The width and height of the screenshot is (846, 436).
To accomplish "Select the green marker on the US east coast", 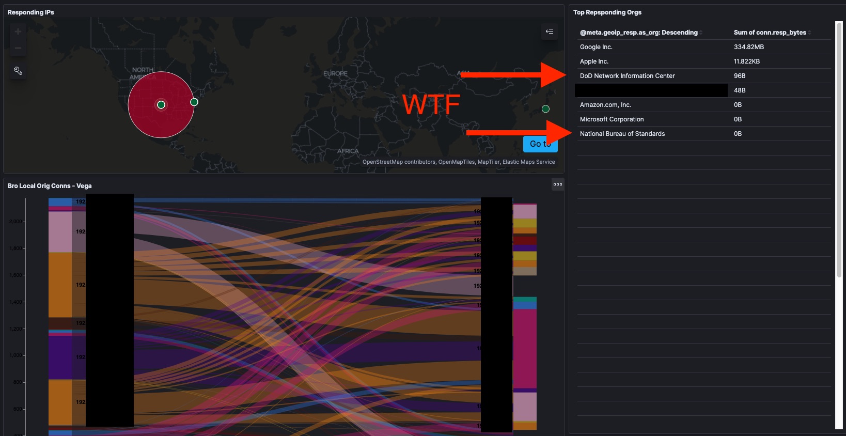I will point(194,102).
